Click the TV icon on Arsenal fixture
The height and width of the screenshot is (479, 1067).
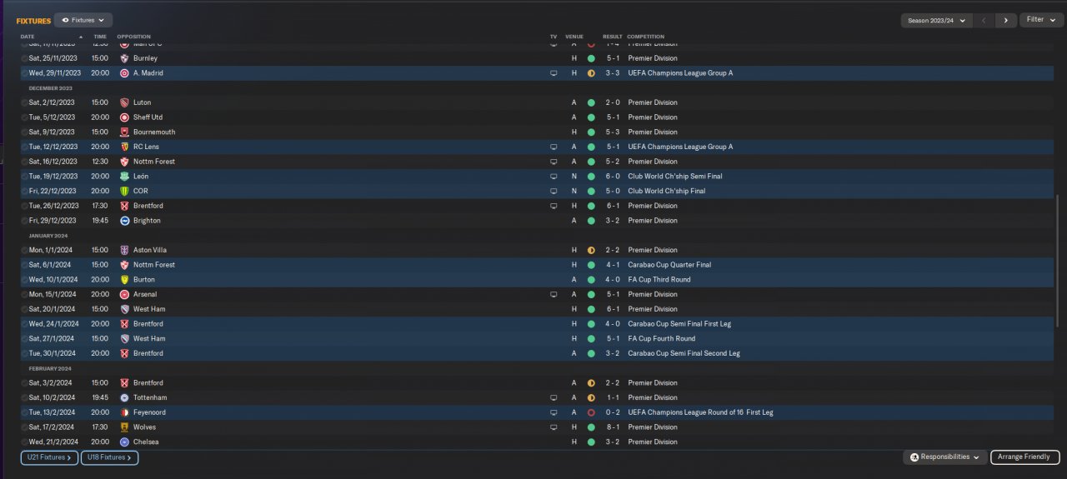554,294
